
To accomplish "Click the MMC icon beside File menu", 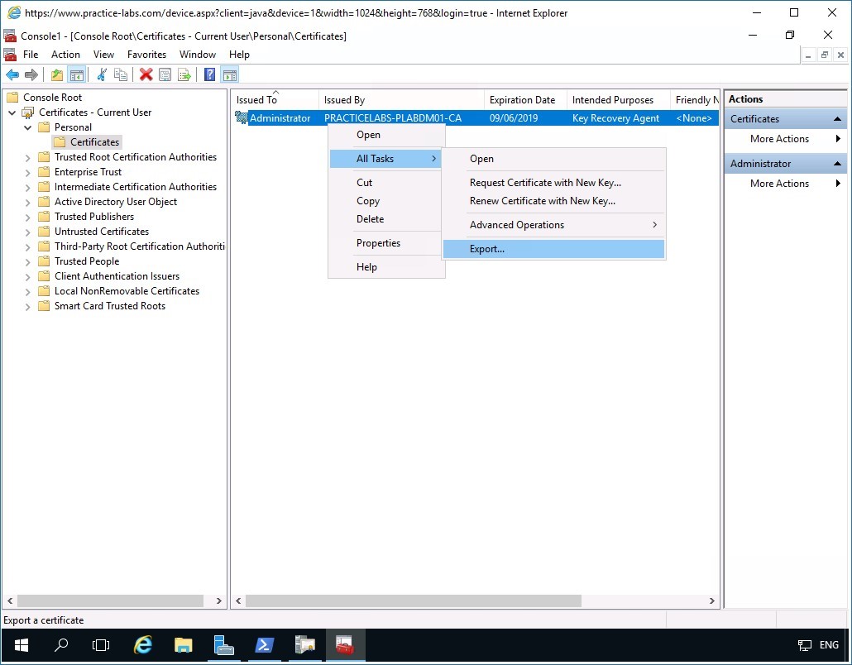I will pos(10,55).
